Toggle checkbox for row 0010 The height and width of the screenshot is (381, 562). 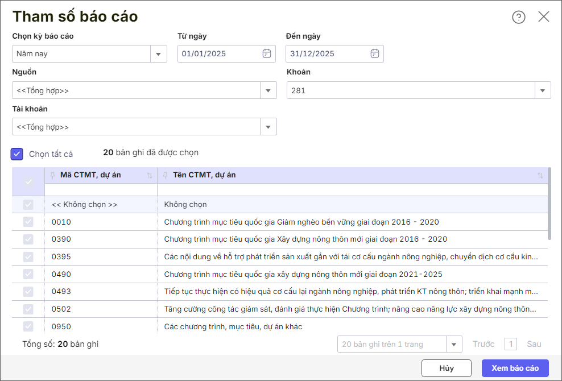pos(28,222)
